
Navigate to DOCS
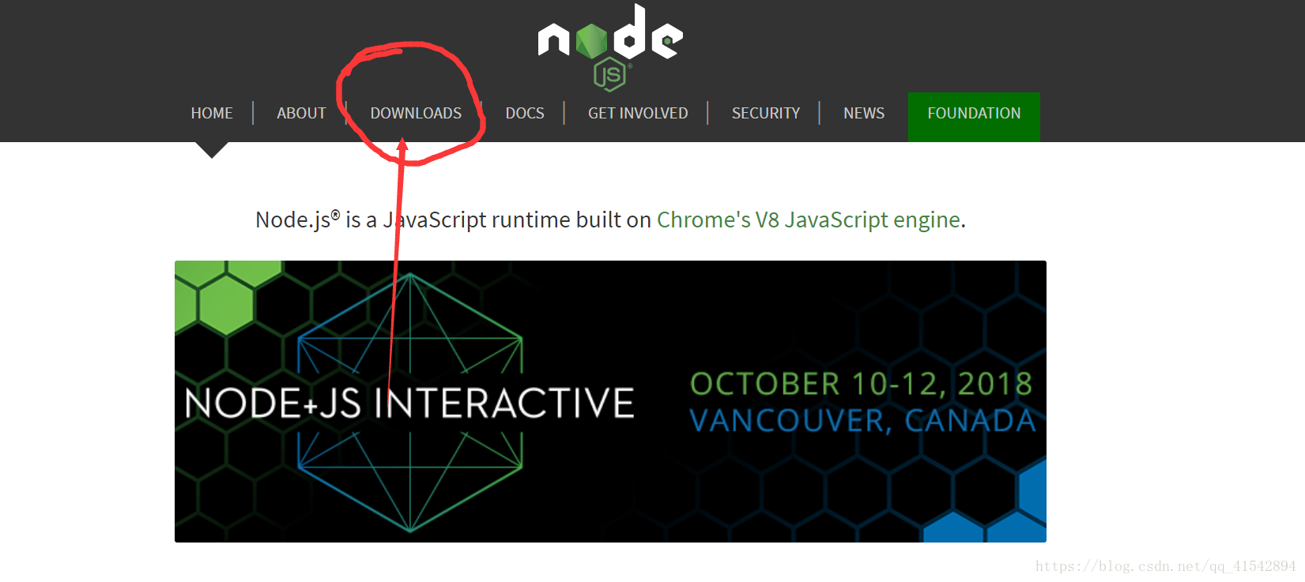[x=525, y=113]
